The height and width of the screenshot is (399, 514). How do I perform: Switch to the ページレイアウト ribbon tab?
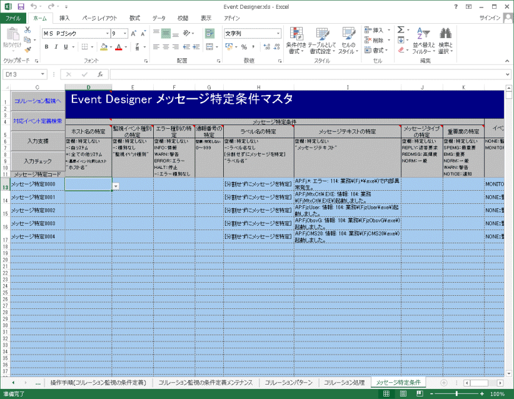point(99,18)
